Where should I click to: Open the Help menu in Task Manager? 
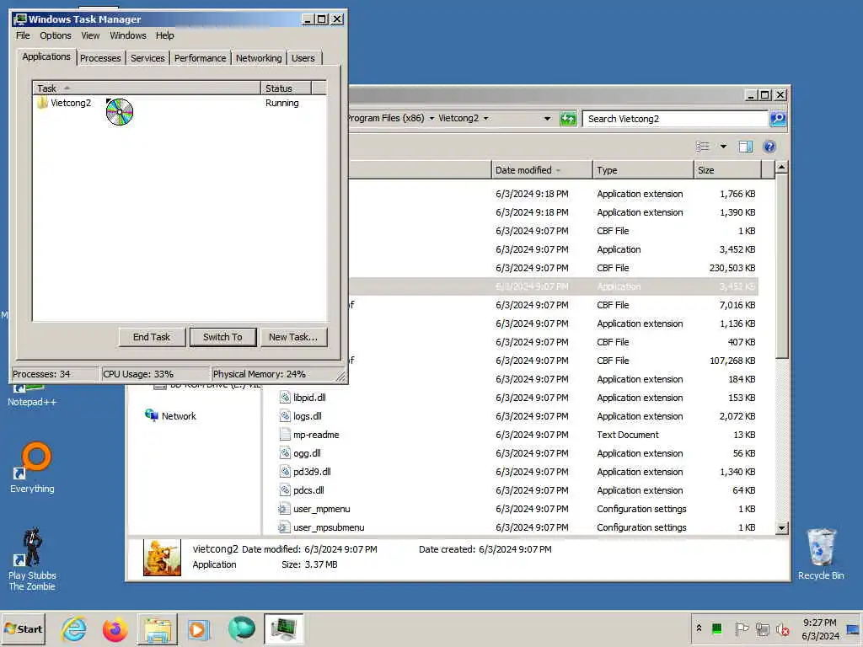pos(164,35)
